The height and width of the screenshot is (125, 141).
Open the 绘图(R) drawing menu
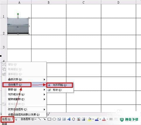click(7, 119)
